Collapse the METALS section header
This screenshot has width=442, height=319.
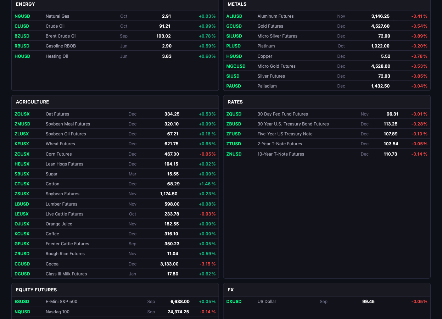tap(237, 4)
